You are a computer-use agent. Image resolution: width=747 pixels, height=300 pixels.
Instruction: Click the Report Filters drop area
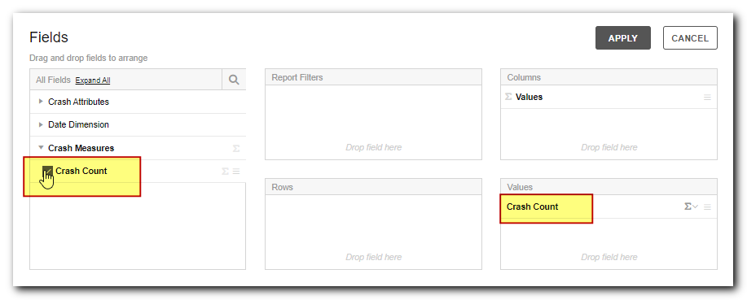373,122
